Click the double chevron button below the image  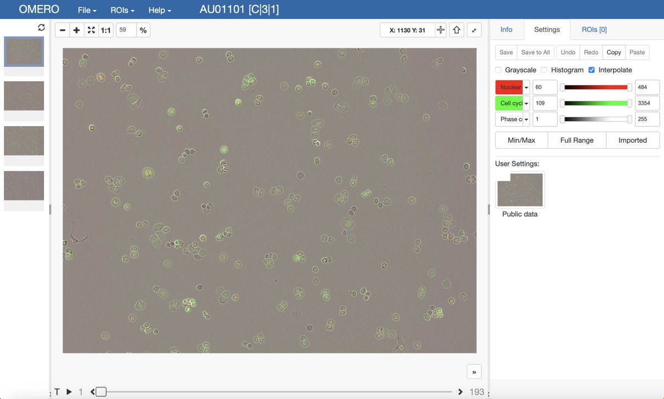pos(474,372)
